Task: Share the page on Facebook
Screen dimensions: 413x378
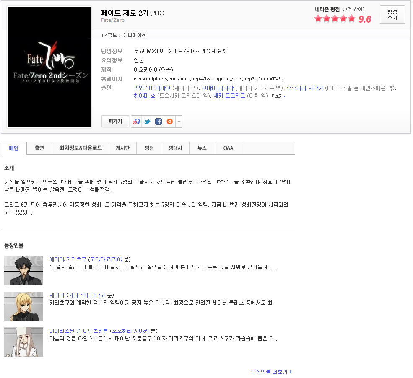Action: point(158,122)
